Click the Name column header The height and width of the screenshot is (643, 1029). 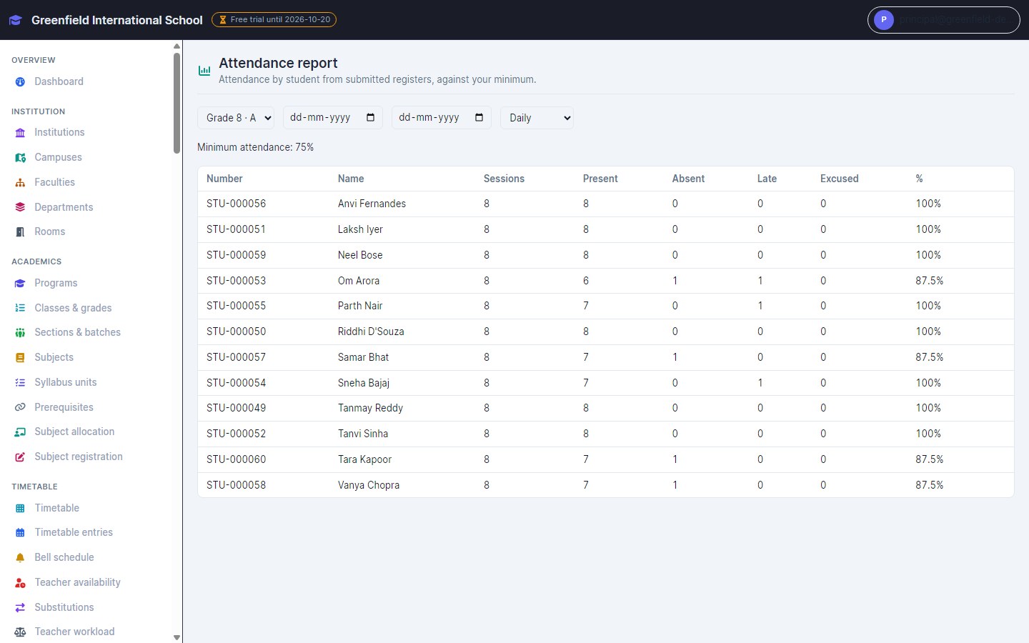(x=351, y=179)
